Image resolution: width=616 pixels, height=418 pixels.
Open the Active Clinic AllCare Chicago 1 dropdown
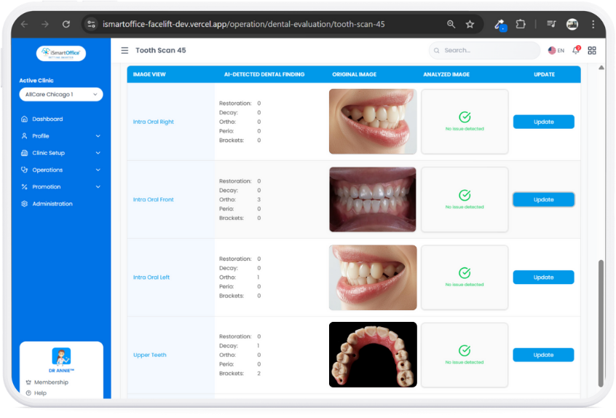(x=61, y=94)
